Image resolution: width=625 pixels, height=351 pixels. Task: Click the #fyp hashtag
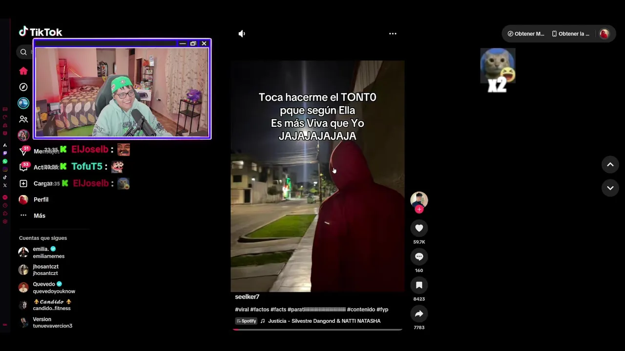(382, 310)
